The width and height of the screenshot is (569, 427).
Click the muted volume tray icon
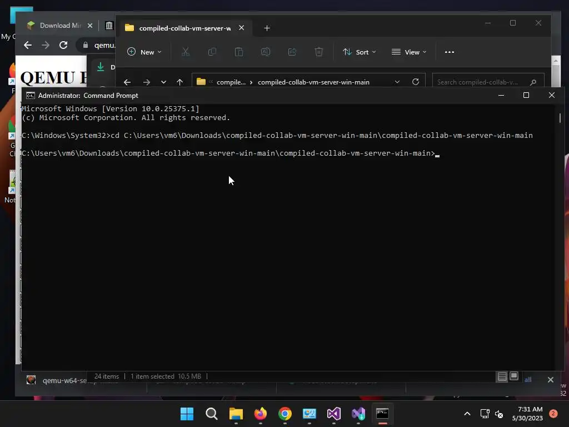click(499, 414)
